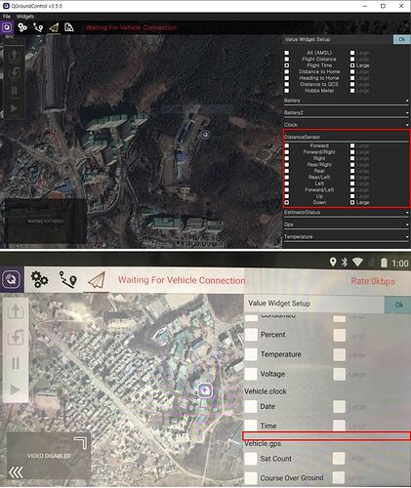Expand the Temperature section in desktop panel

click(x=347, y=237)
